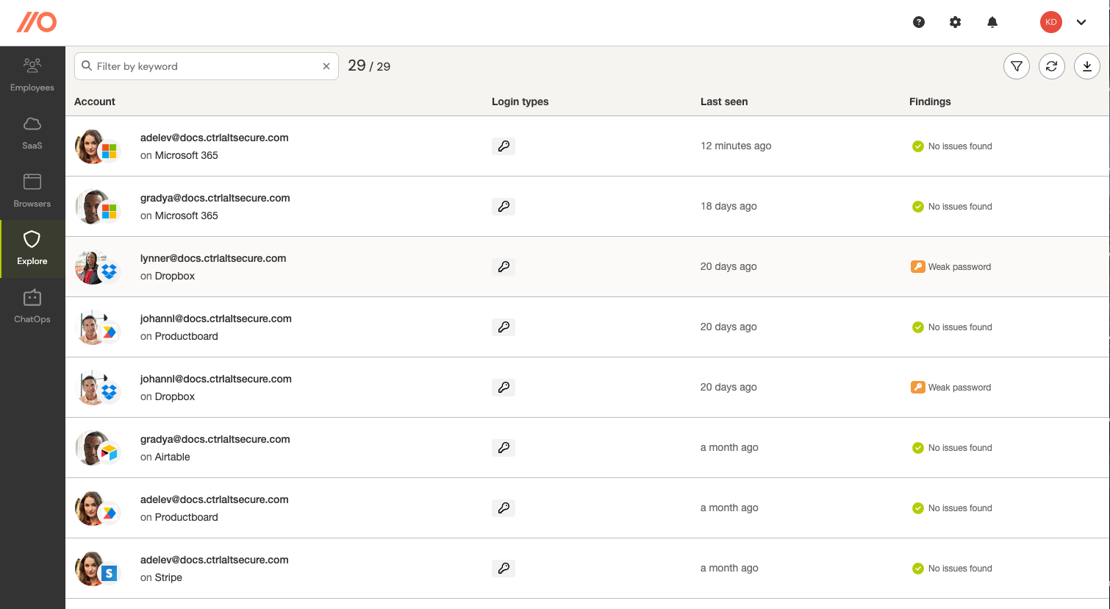Expand the user account menu chevron
This screenshot has height=609, width=1110.
coord(1081,22)
